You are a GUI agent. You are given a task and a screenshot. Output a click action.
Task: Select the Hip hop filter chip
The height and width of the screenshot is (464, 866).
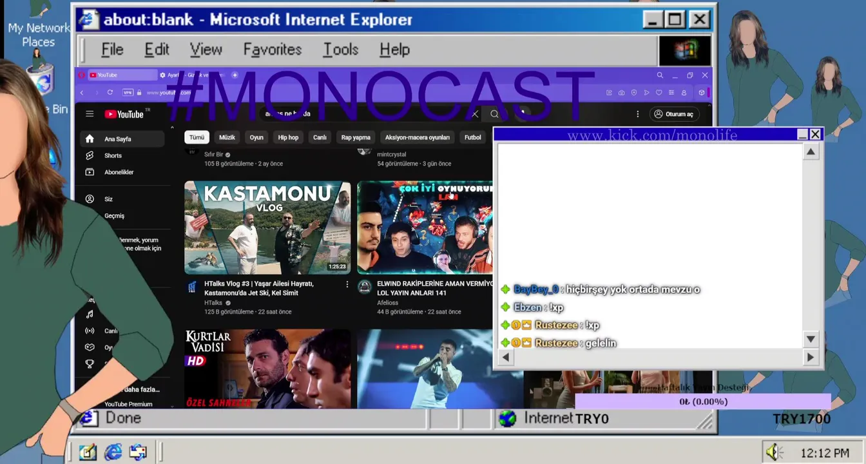[x=288, y=137]
